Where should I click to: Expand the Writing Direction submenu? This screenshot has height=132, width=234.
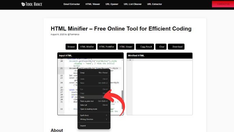(94, 119)
